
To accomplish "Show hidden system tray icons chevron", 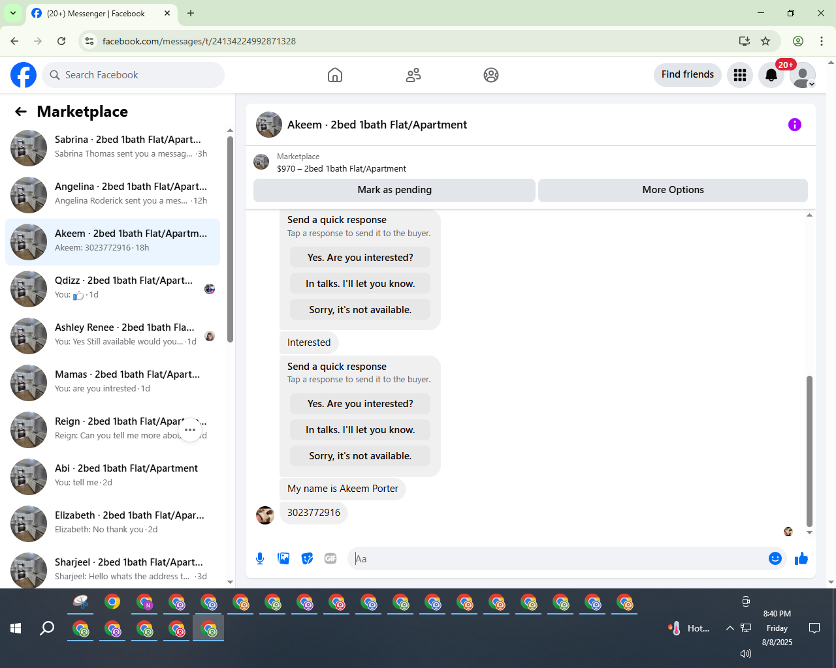I will [730, 628].
